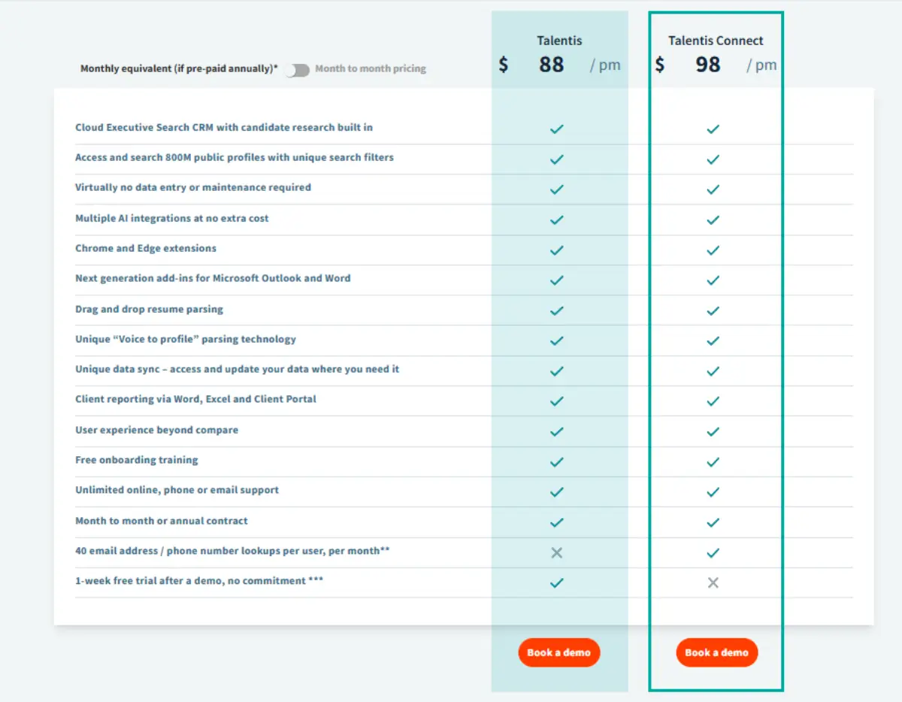Click 'Unique "Voice to profile" parsing technology' text

(186, 340)
